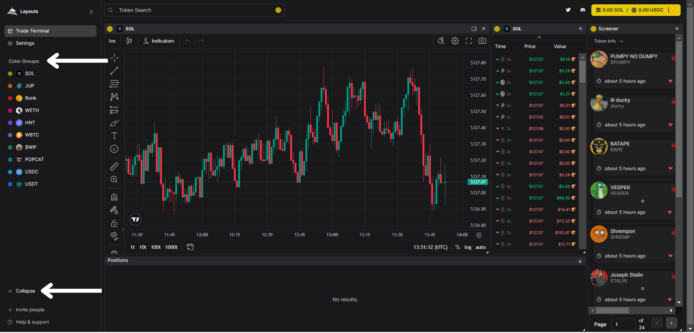Select the trend line drawing tool
Image resolution: width=694 pixels, height=333 pixels.
[x=114, y=71]
